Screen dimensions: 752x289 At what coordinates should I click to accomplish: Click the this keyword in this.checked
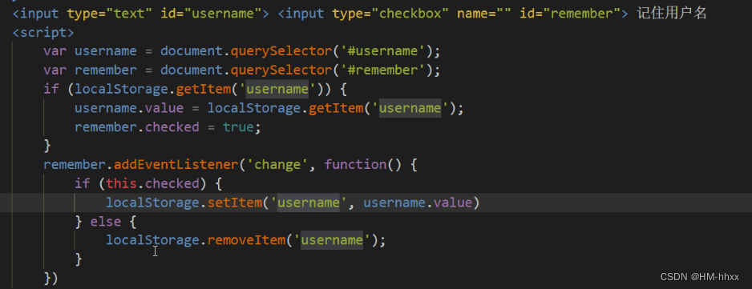pyautogui.click(x=122, y=184)
